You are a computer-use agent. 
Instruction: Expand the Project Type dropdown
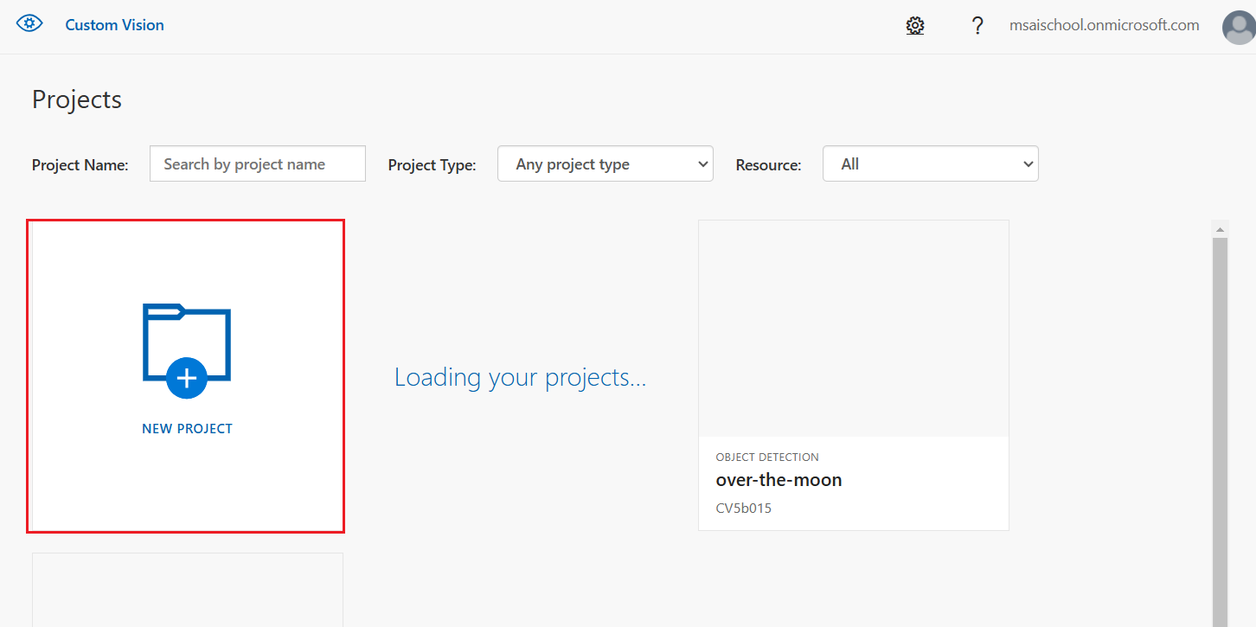(606, 163)
